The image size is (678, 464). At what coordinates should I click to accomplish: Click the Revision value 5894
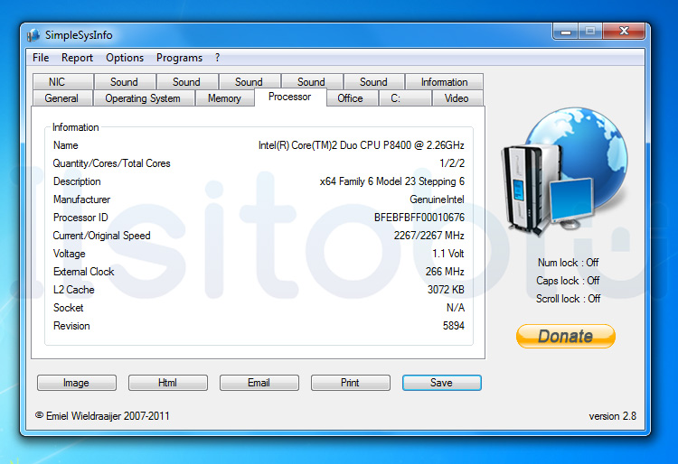(x=453, y=326)
